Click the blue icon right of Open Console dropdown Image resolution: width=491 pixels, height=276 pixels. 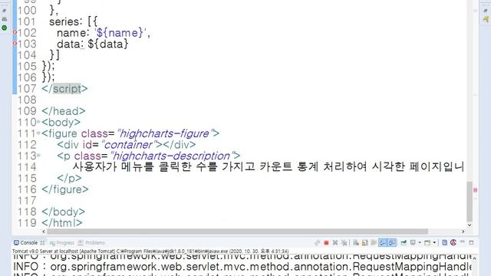click(x=444, y=242)
